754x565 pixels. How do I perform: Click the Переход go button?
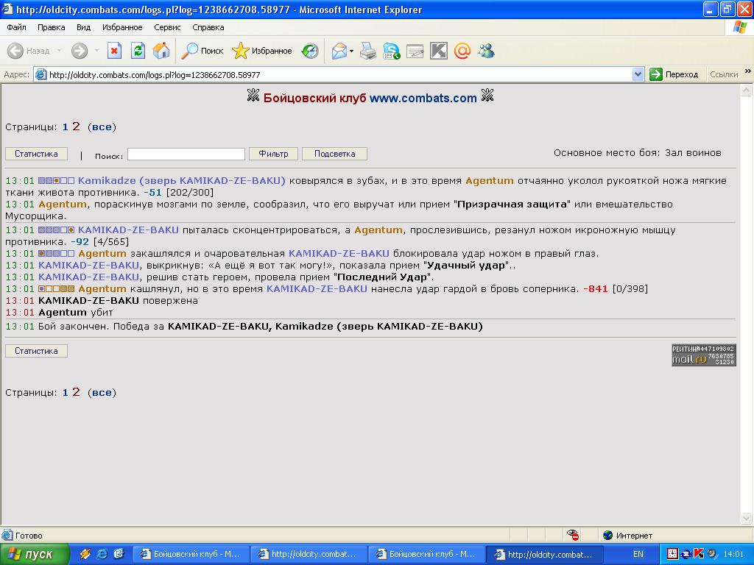click(x=674, y=74)
